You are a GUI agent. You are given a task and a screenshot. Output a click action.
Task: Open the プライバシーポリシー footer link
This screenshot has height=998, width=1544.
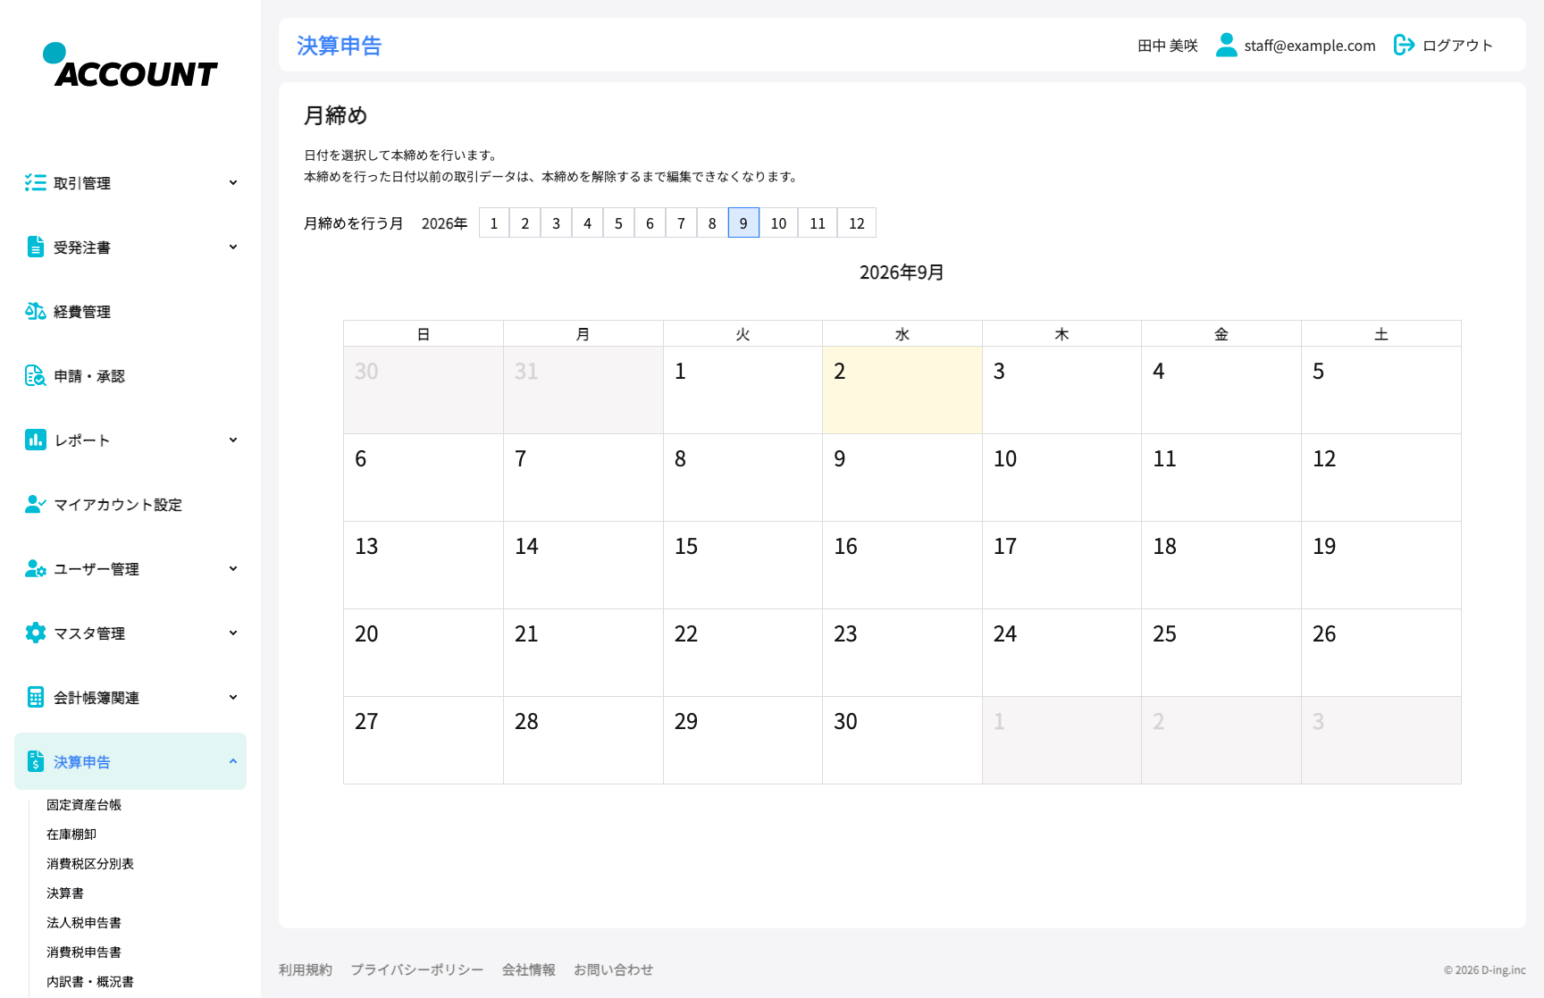pyautogui.click(x=417, y=969)
